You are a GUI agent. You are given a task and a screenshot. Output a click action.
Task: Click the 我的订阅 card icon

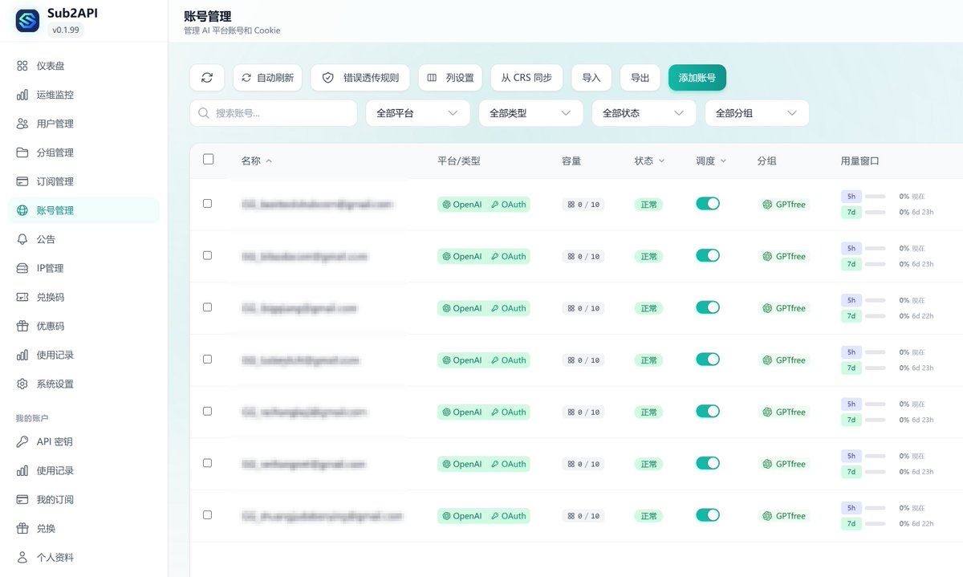tap(22, 499)
